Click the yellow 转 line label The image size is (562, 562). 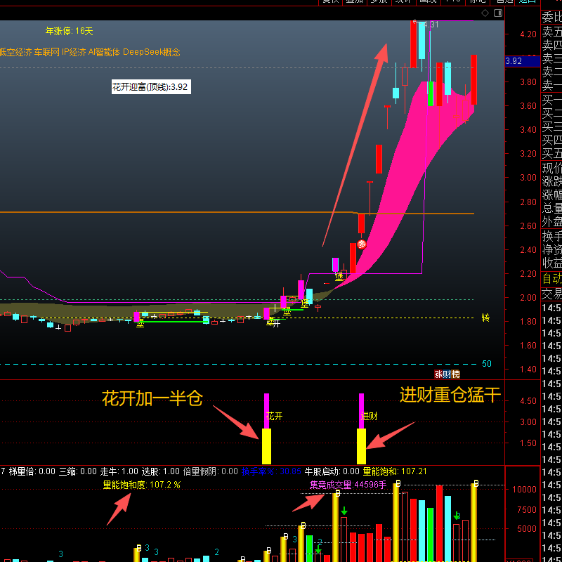[x=485, y=318]
